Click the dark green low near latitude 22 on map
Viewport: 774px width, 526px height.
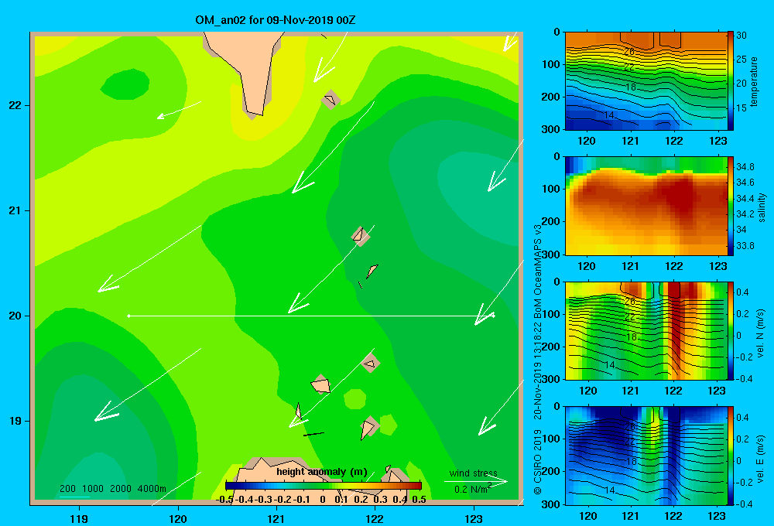pyautogui.click(x=125, y=85)
